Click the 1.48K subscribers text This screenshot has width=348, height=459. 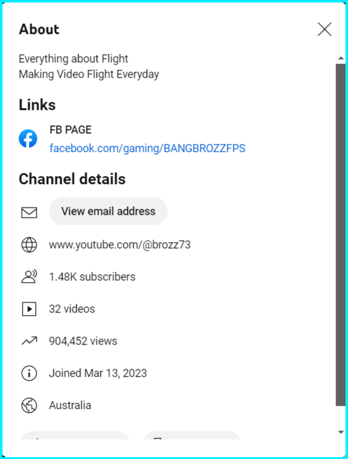pyautogui.click(x=92, y=277)
